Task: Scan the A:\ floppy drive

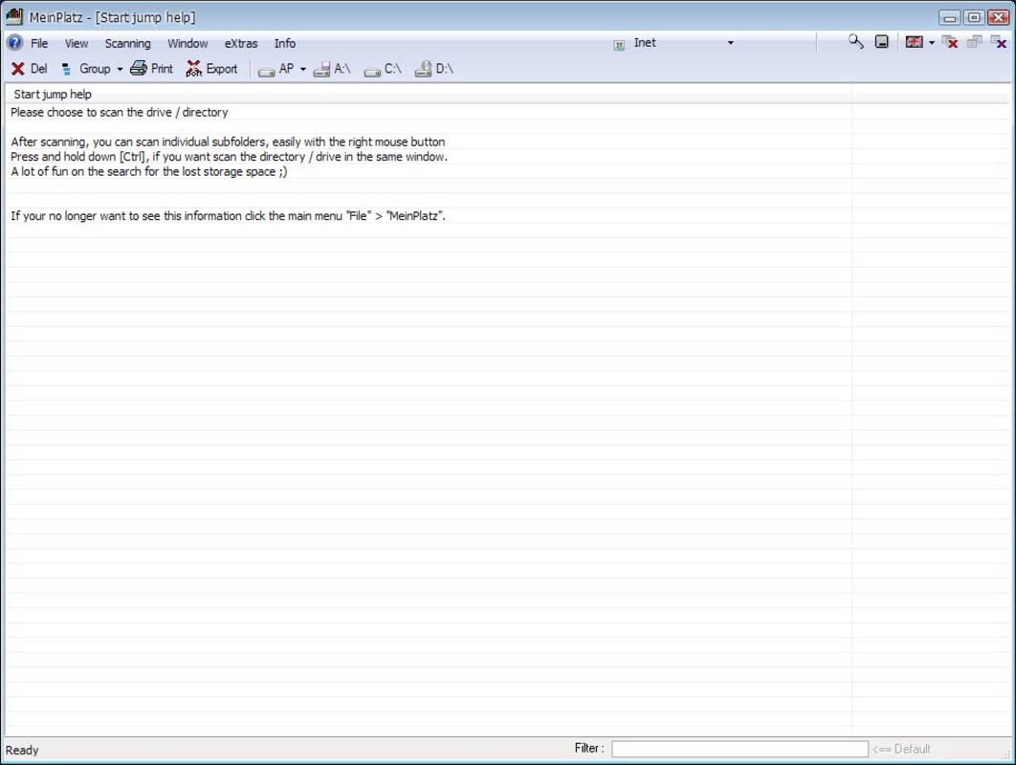Action: [332, 69]
